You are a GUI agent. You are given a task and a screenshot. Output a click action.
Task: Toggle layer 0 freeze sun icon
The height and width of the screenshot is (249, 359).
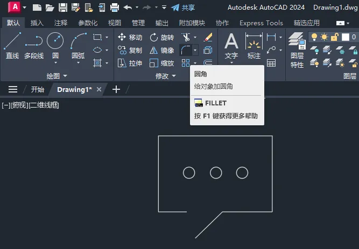pos(325,37)
